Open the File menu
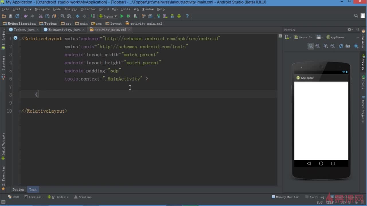Image resolution: width=367 pixels, height=206 pixels. 5,9
